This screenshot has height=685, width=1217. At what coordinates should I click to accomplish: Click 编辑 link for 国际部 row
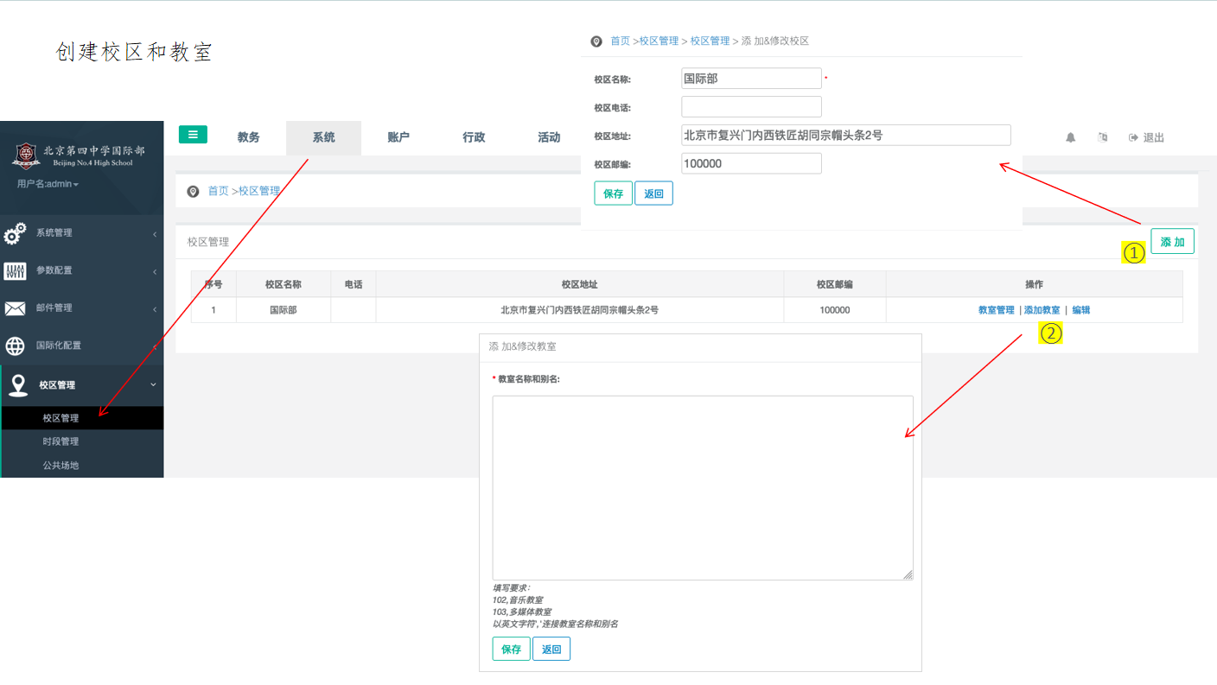click(x=1081, y=310)
